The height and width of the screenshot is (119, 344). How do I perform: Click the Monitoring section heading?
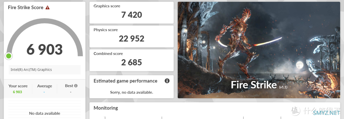[x=106, y=108]
